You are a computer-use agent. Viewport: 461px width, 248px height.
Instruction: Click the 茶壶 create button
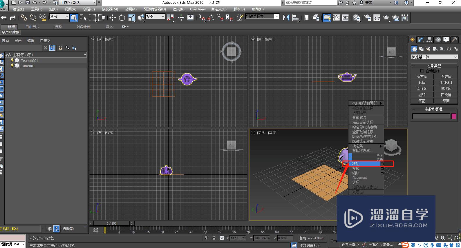(422, 101)
